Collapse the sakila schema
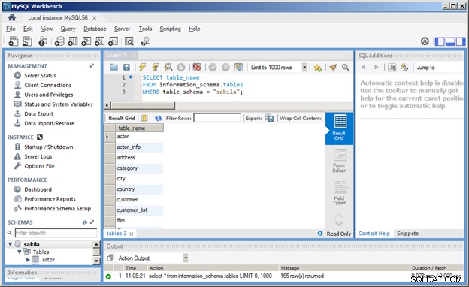This screenshot has width=469, height=287. pos(11,244)
